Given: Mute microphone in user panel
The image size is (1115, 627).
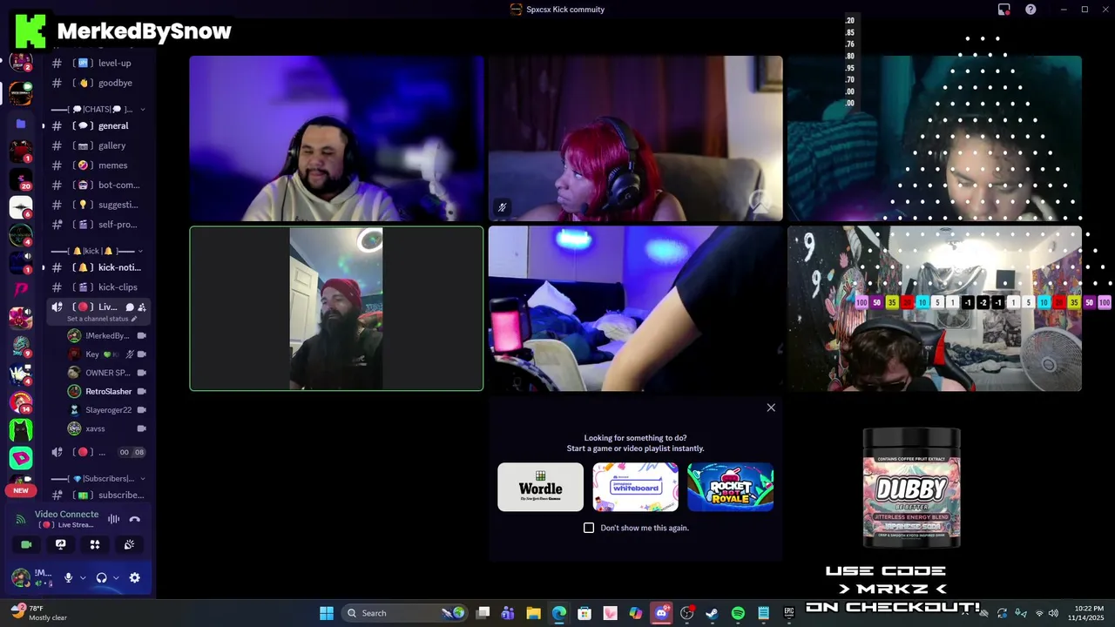Looking at the screenshot, I should click(x=68, y=577).
